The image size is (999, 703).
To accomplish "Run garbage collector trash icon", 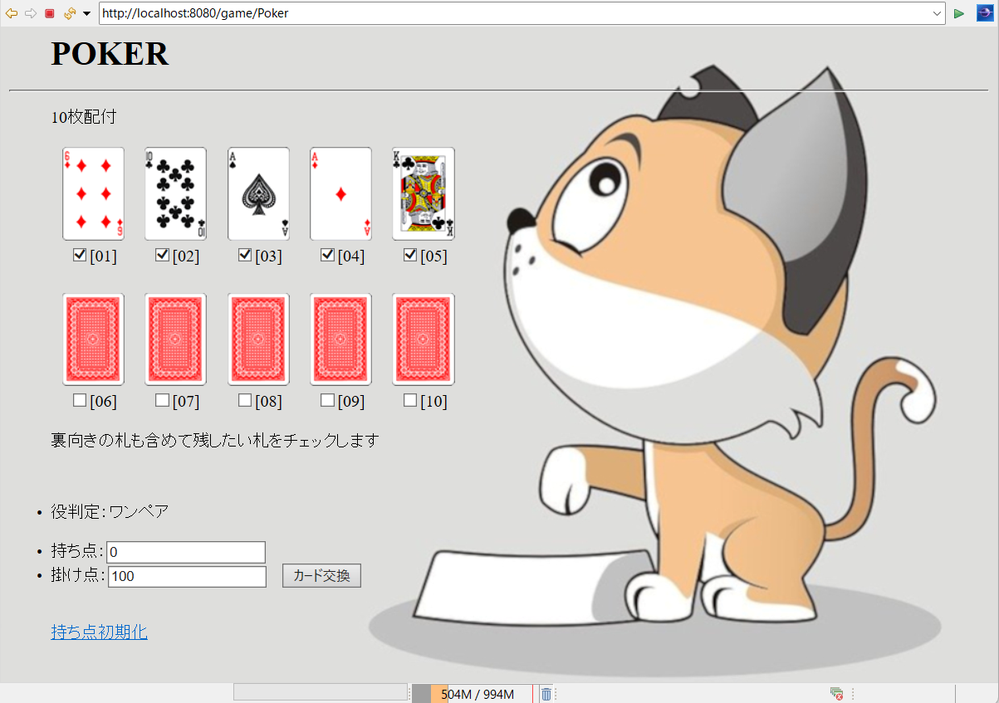I will [546, 694].
